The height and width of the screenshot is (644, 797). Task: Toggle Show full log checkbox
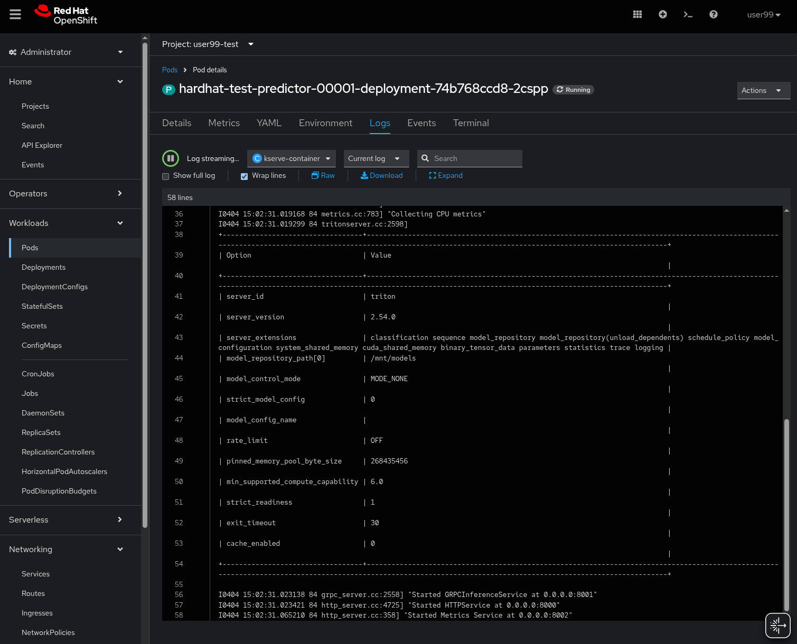tap(166, 176)
